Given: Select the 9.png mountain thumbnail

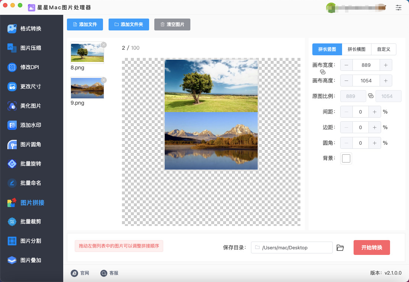Looking at the screenshot, I should coord(87,88).
